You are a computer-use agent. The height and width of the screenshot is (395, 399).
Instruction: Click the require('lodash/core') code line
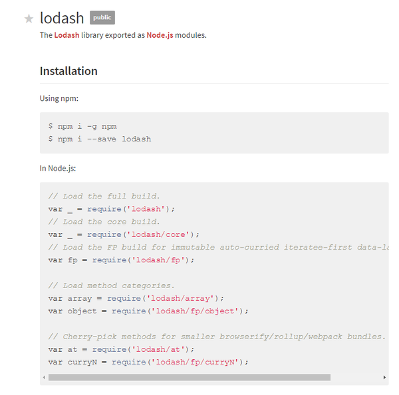tap(124, 234)
